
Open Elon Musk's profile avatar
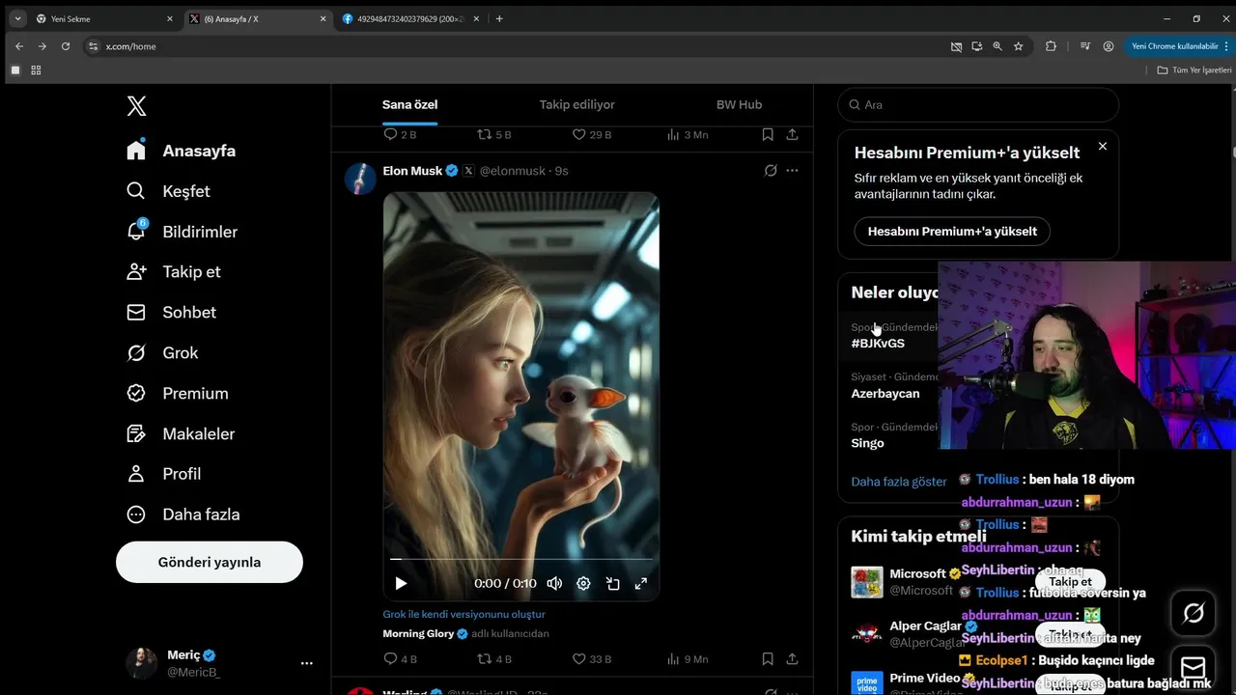360,179
